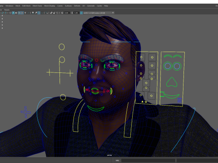The height and width of the screenshot is (163, 218).
Task: Click the exposure reset icon
Action: pyautogui.click(x=62, y=13)
